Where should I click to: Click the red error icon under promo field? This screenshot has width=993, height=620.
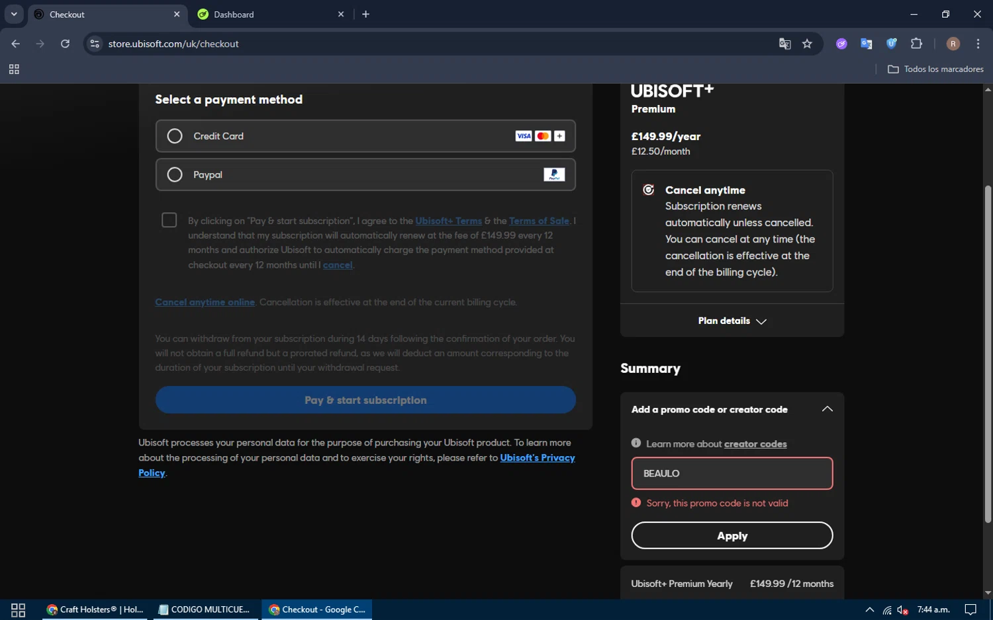[x=636, y=502]
